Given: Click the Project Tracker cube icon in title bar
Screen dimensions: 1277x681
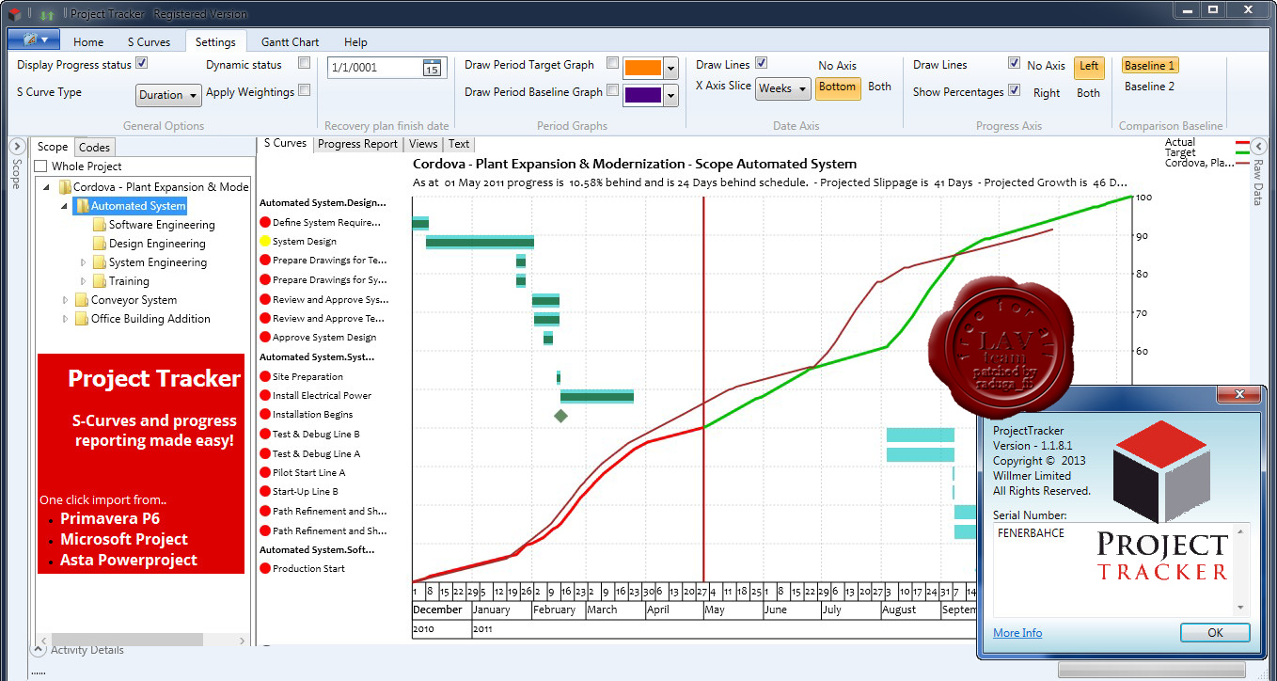Looking at the screenshot, I should 13,14.
